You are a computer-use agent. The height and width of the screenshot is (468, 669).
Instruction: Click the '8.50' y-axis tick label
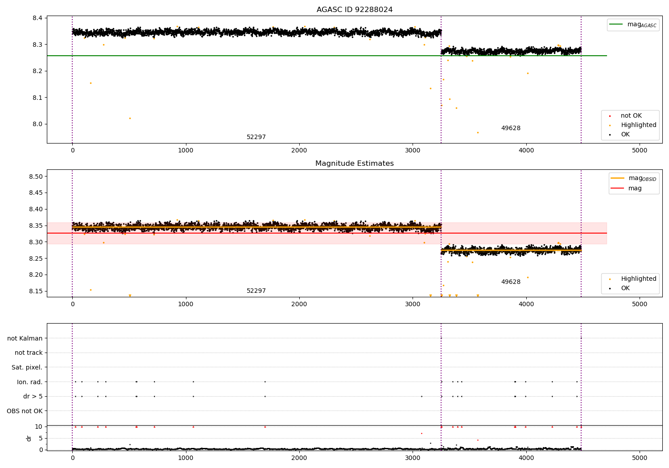tap(36, 177)
